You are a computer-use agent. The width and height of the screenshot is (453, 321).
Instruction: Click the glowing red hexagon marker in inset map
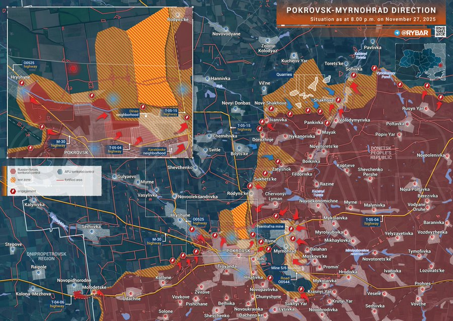point(73,68)
